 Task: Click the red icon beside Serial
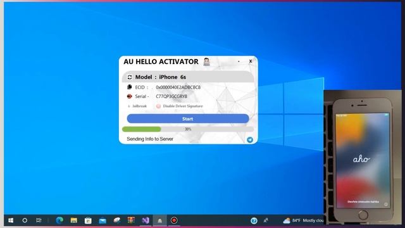[x=129, y=96]
